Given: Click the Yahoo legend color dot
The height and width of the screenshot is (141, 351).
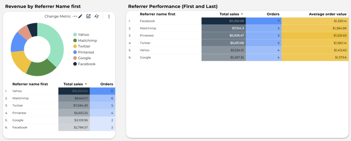Looking at the screenshot, I should [75, 35].
